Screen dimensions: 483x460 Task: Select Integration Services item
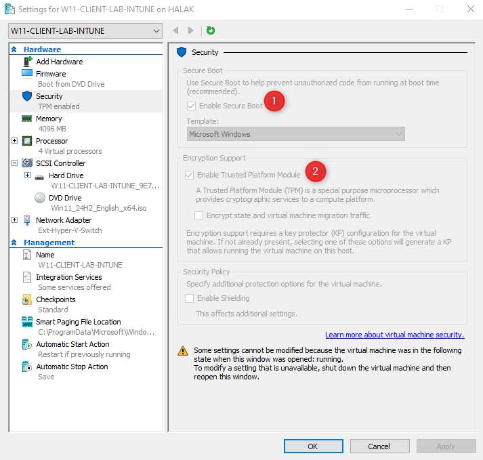[x=68, y=277]
